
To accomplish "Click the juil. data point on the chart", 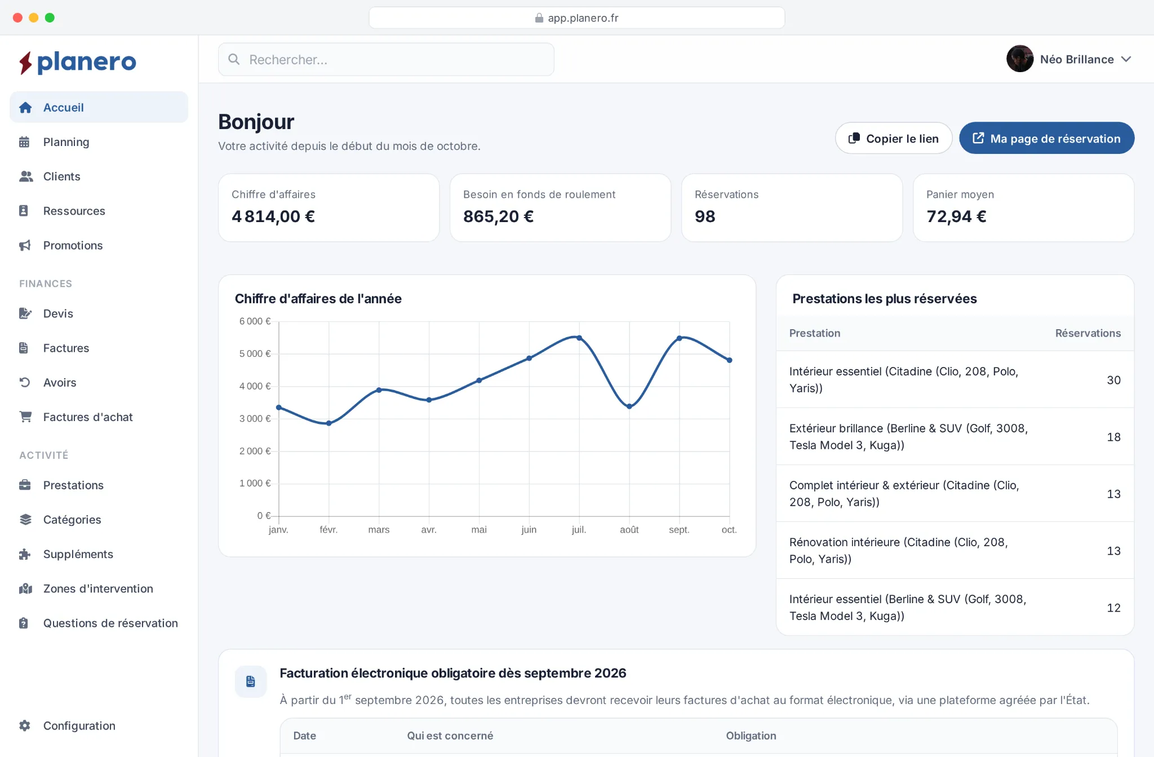I will (x=579, y=338).
